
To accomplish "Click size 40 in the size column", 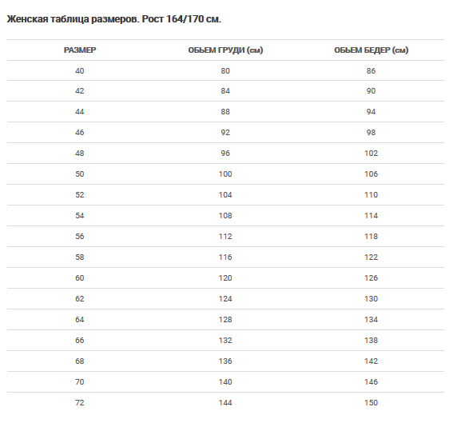I will point(80,71).
